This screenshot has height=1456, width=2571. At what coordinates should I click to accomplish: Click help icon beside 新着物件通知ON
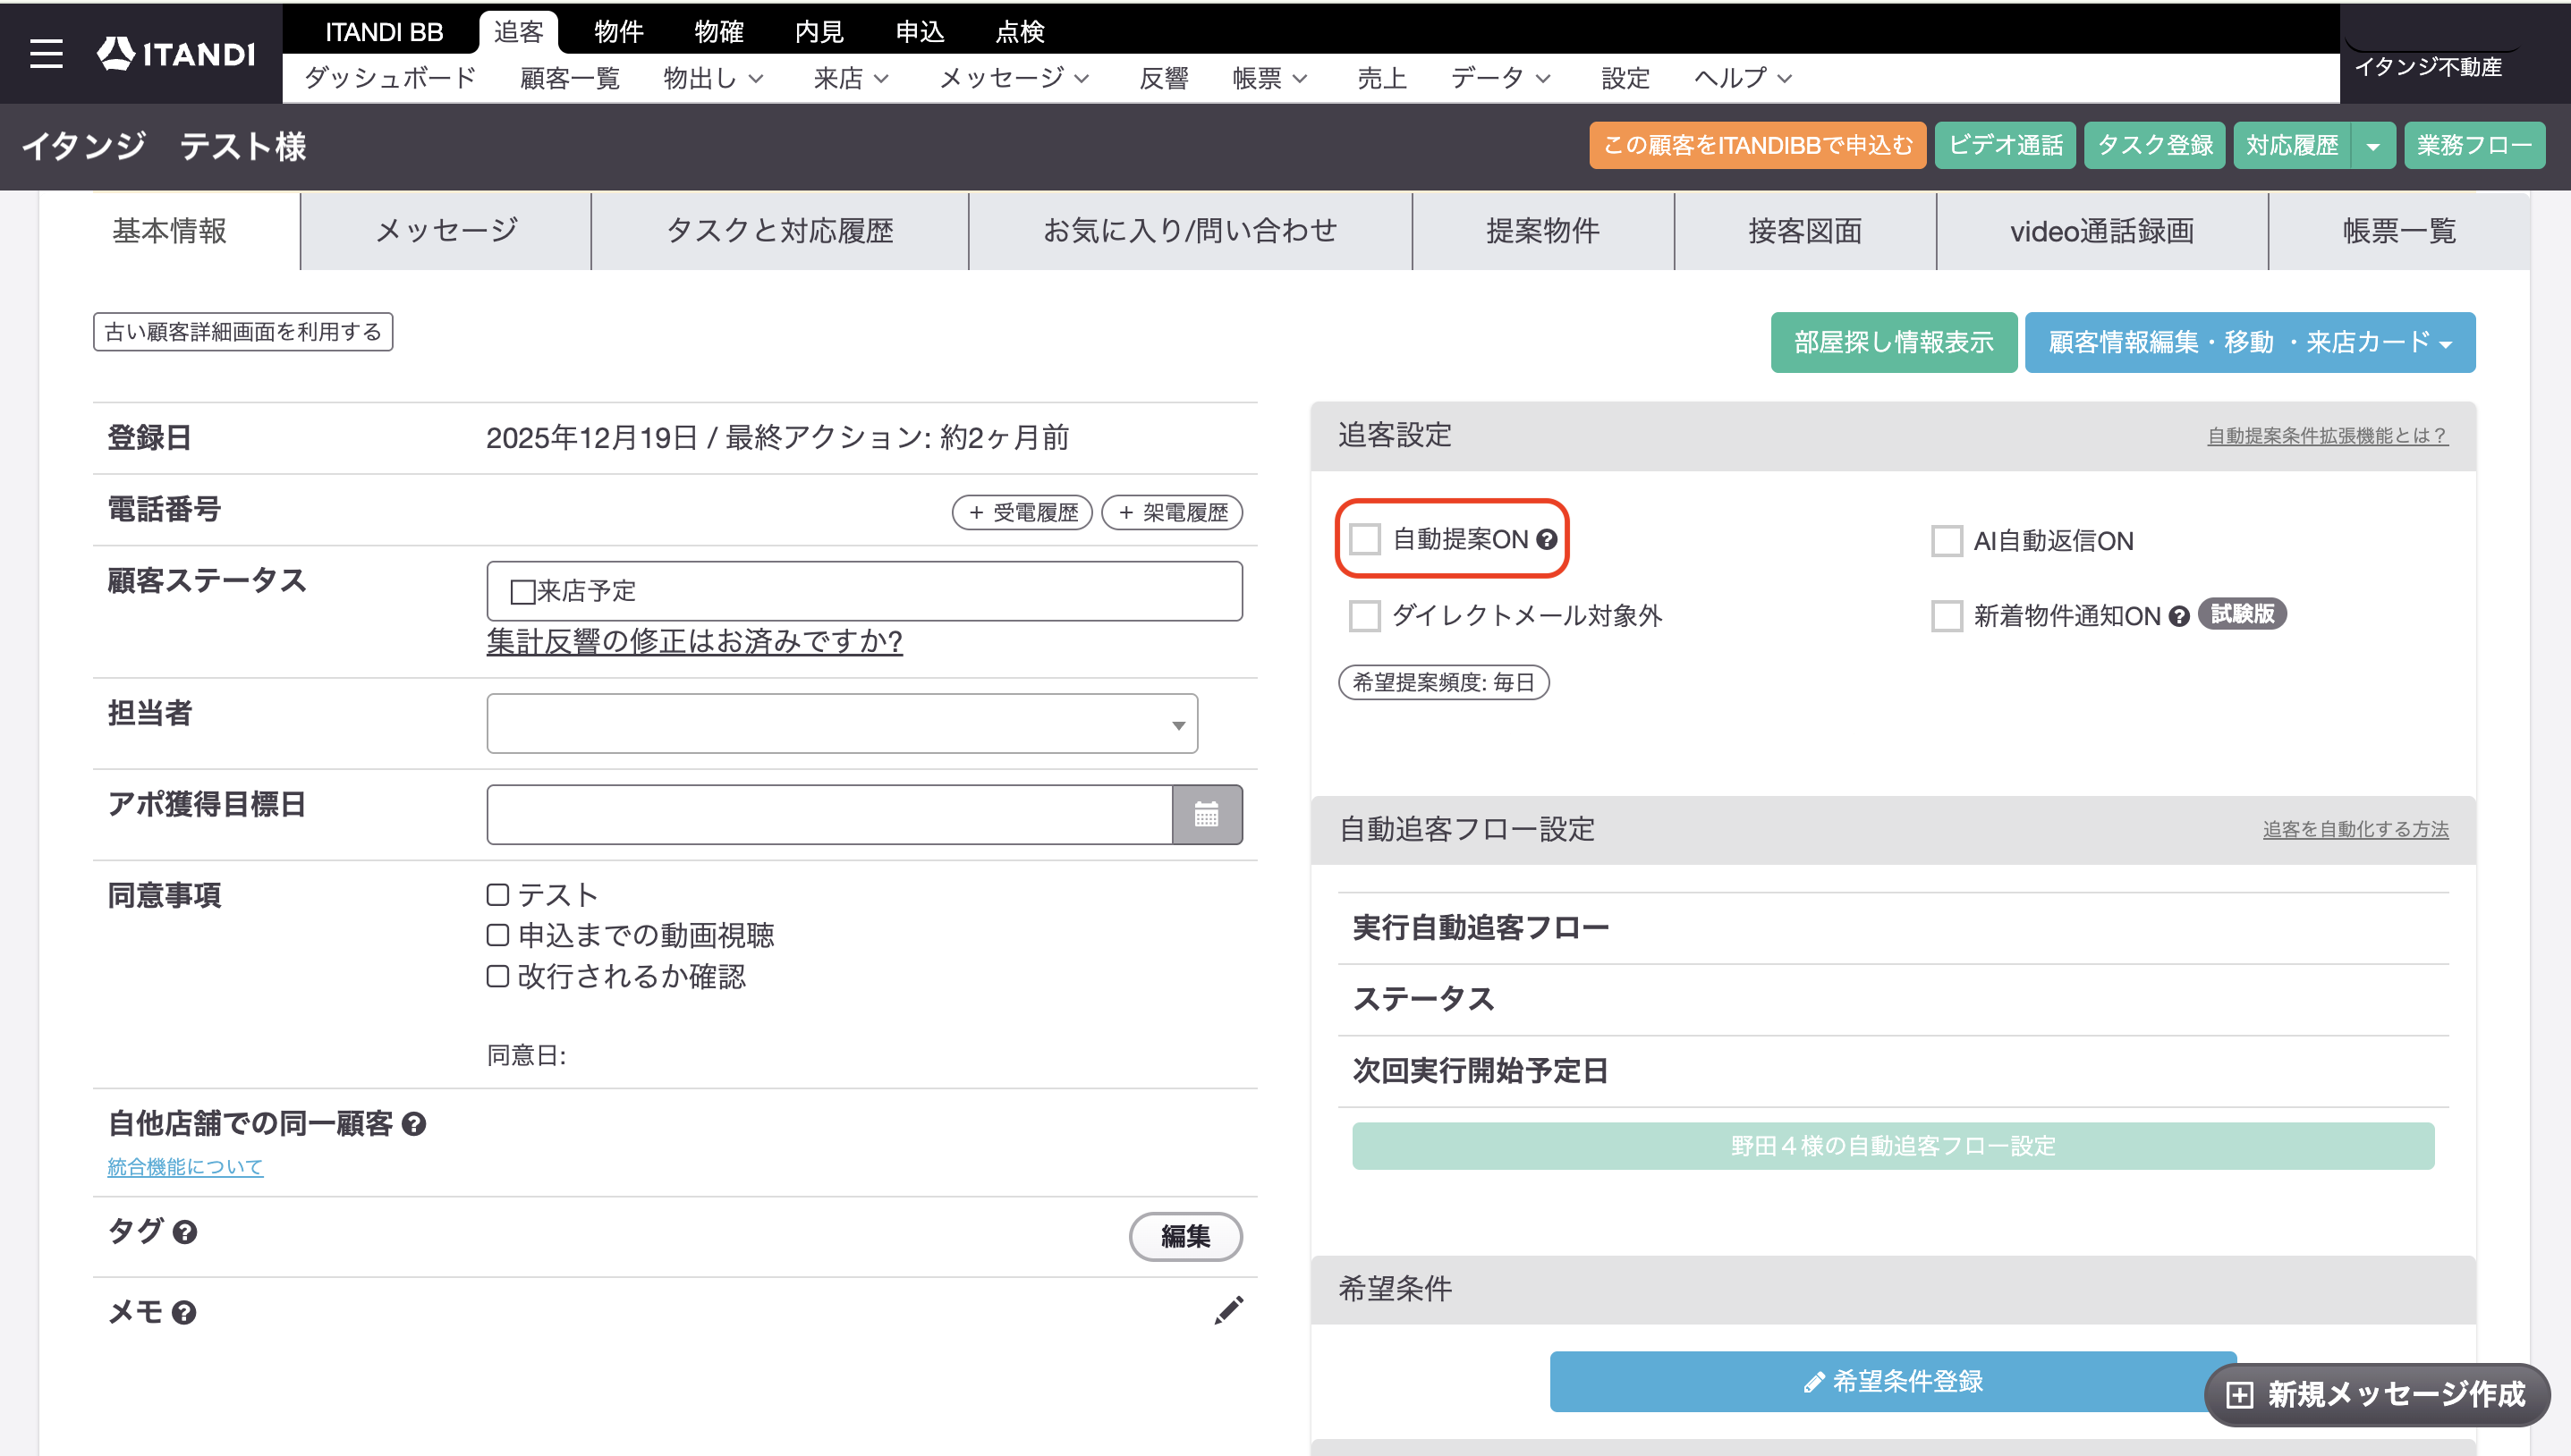coord(2179,616)
